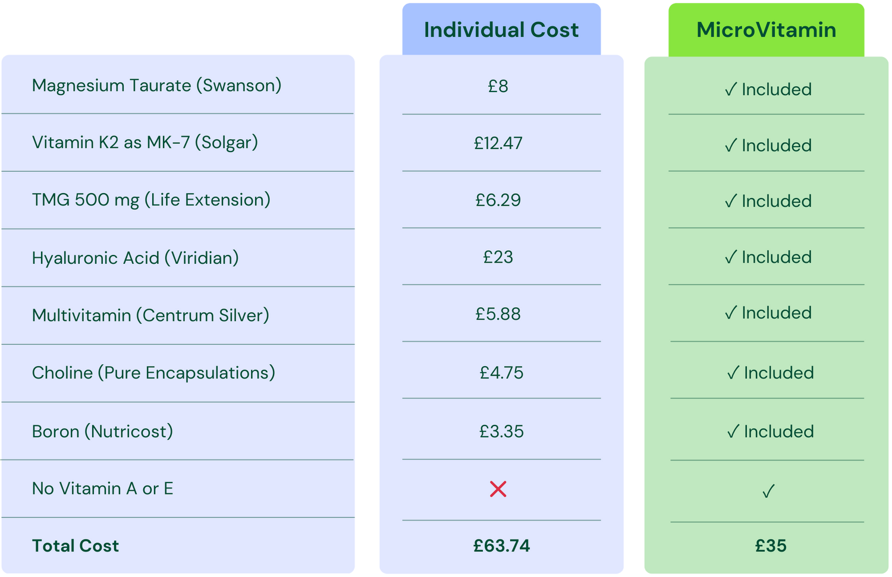Image resolution: width=892 pixels, height=577 pixels.
Task: Click the £35 MicroVitamin total price
Action: (x=771, y=546)
